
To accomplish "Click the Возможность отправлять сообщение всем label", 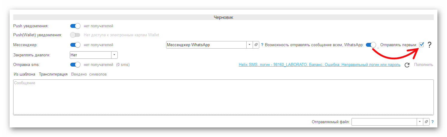I will point(314,45).
